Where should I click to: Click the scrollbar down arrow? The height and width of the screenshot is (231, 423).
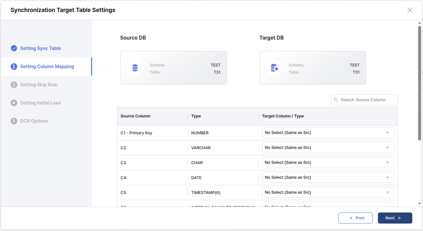click(x=419, y=203)
